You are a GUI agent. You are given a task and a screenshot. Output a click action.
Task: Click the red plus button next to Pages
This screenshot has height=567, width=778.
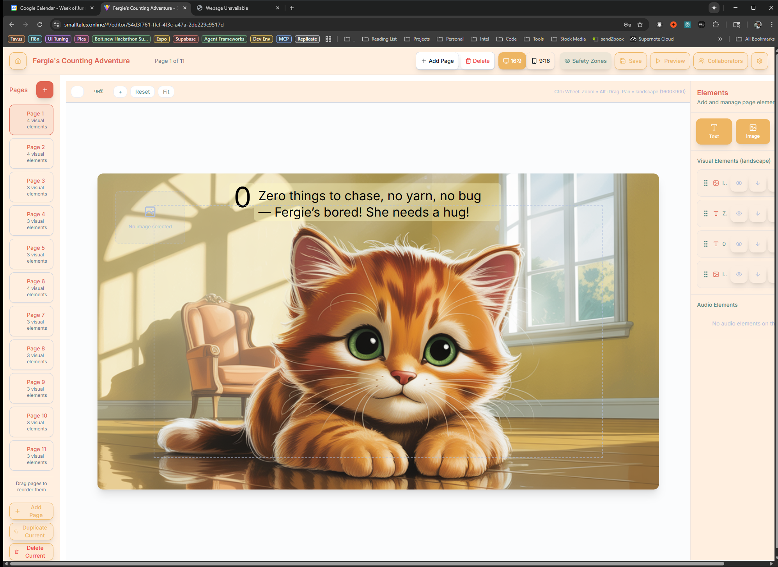pyautogui.click(x=45, y=90)
